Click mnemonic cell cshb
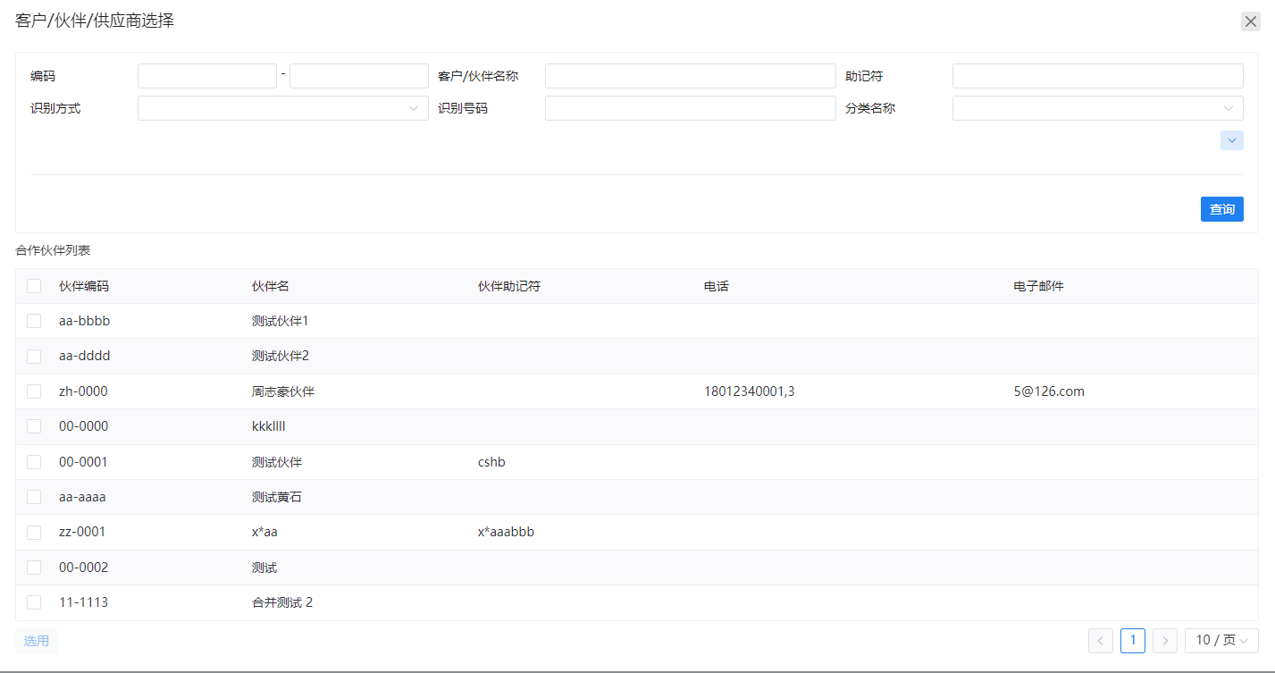1275x673 pixels. [492, 462]
